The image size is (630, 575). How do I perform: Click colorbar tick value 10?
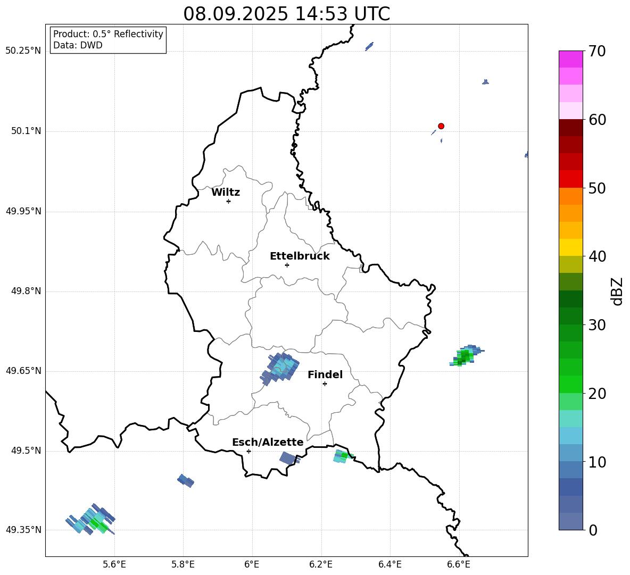point(597,462)
